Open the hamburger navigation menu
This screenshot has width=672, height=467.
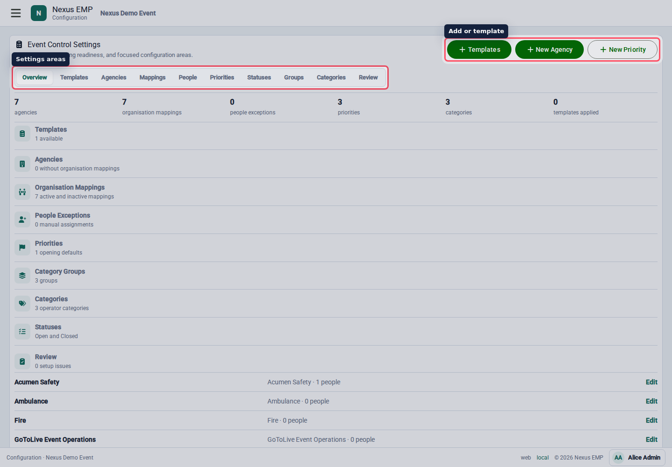pos(16,13)
